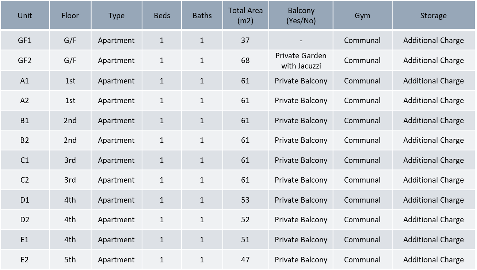Click the "Baths" column header

[202, 16]
